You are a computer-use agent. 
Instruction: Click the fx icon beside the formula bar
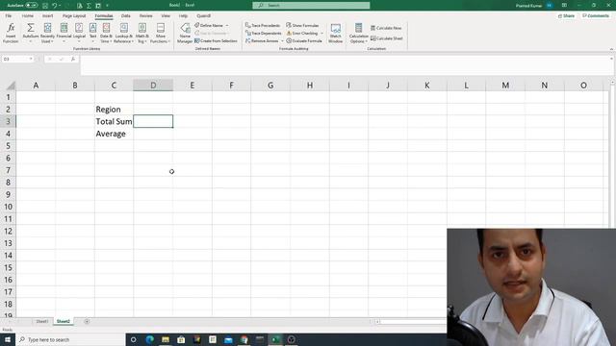click(x=73, y=59)
